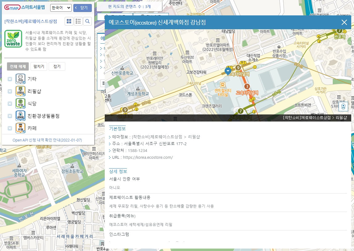Click the 센트럴시티터미널 bus icon

click(x=223, y=85)
